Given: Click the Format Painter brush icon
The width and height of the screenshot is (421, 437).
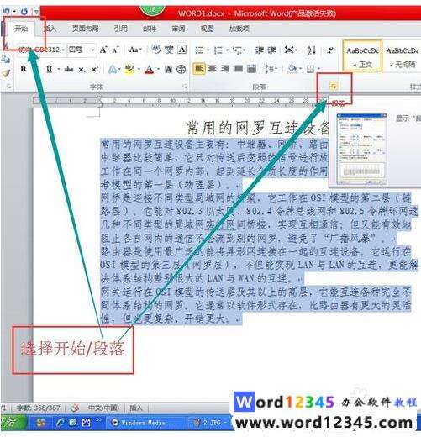Looking at the screenshot, I should point(6,73).
